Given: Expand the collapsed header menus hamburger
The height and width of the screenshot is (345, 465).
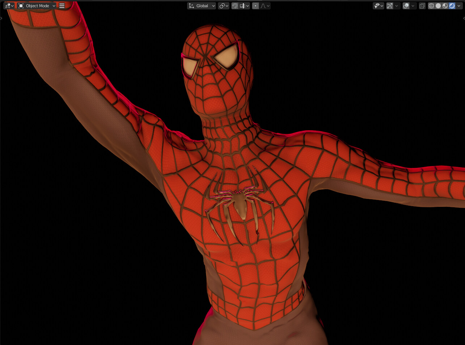Looking at the screenshot, I should pos(62,6).
